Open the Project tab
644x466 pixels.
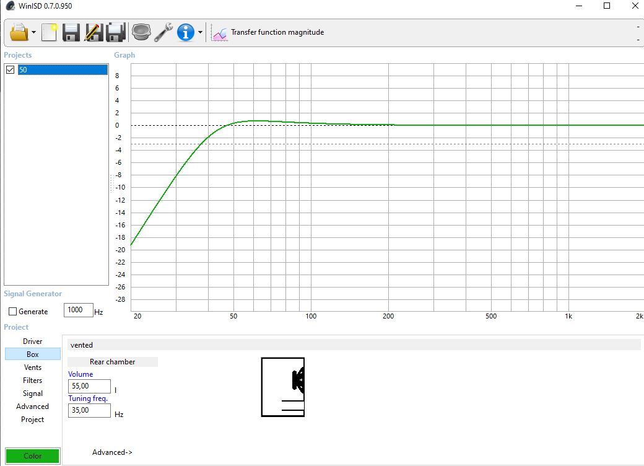[x=32, y=420]
